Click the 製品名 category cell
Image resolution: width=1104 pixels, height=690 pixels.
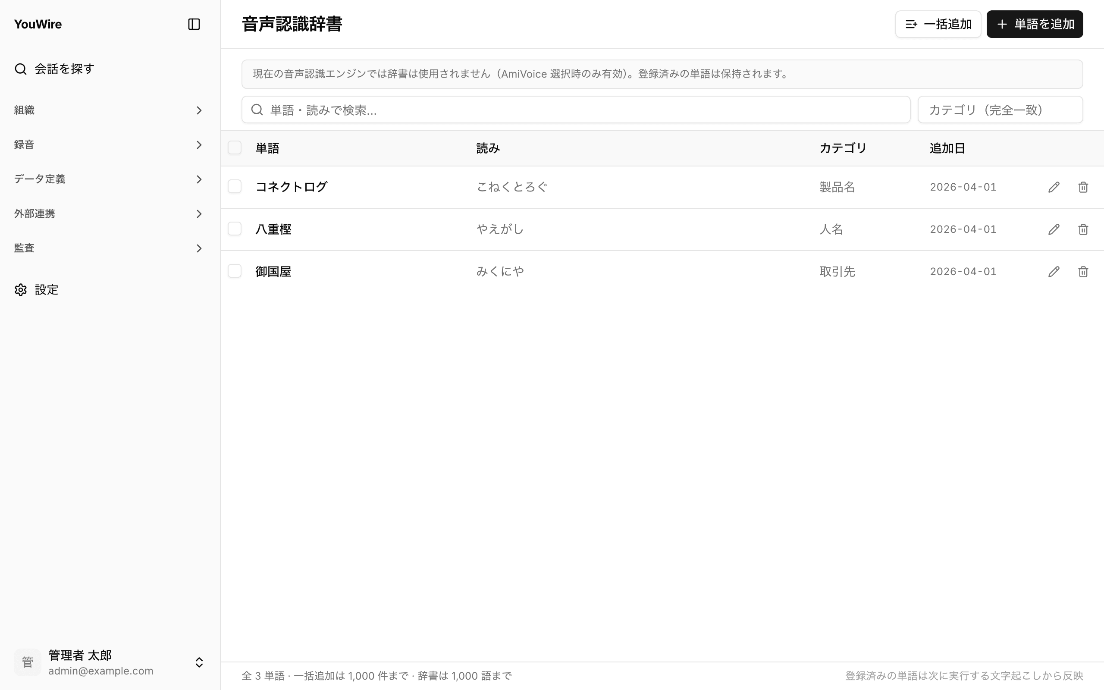[x=837, y=187]
